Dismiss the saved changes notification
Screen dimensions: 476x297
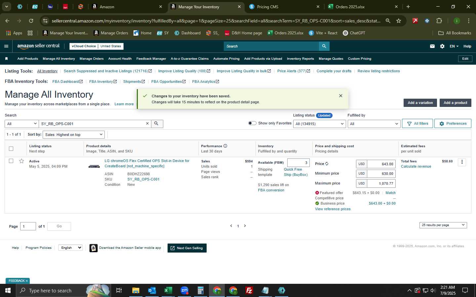point(340,96)
